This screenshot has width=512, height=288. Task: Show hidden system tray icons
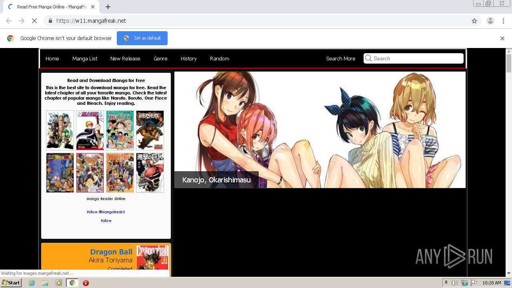point(446,283)
